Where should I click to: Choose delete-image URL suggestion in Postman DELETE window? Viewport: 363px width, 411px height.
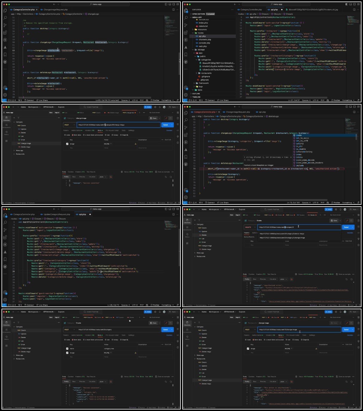[x=282, y=234]
